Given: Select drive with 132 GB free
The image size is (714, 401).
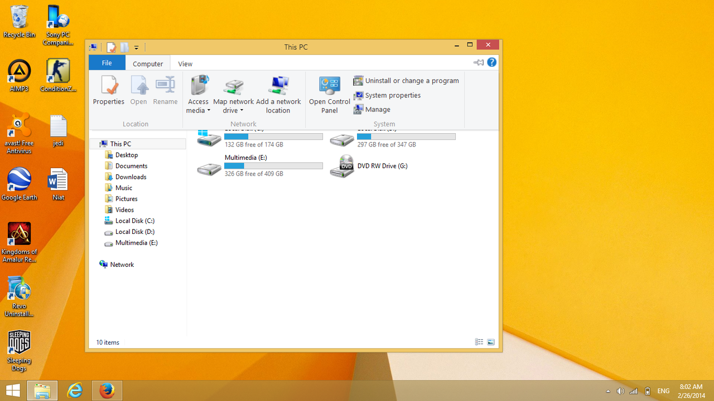Looking at the screenshot, I should pyautogui.click(x=260, y=139).
